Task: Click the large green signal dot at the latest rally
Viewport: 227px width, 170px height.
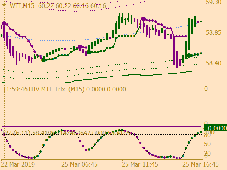Action: [189, 56]
